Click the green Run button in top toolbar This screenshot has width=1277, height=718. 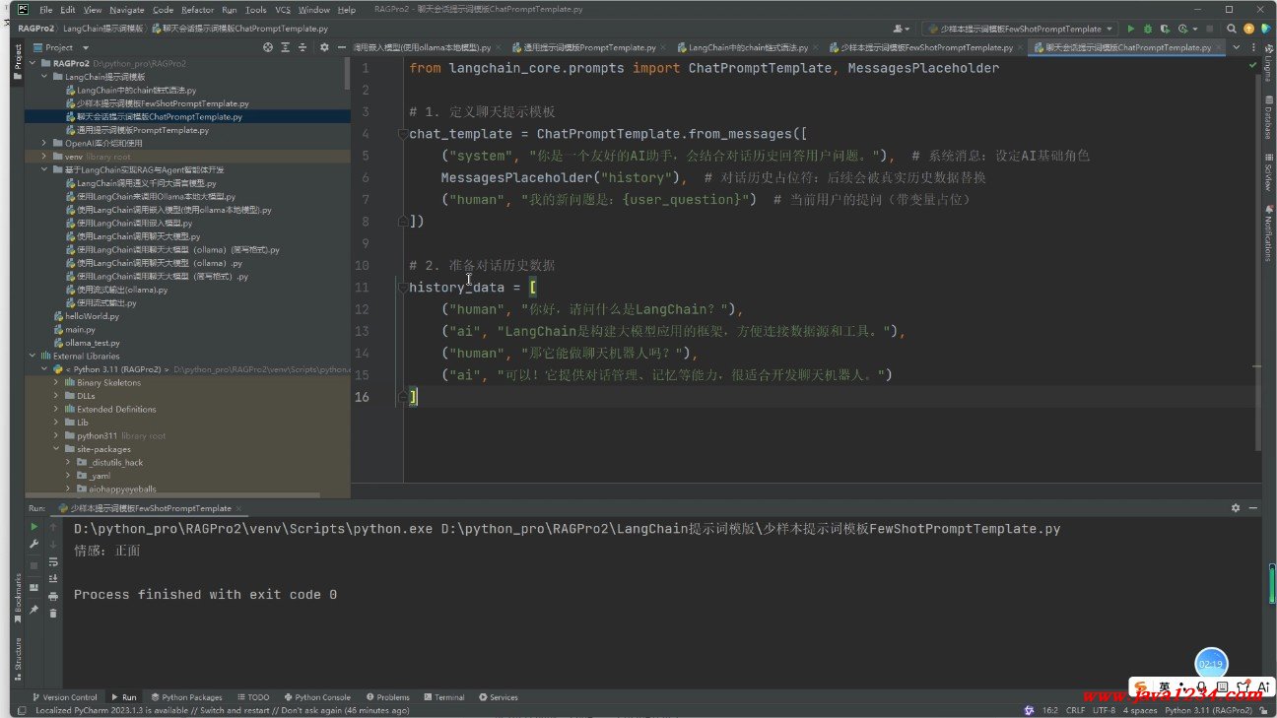(x=1130, y=29)
